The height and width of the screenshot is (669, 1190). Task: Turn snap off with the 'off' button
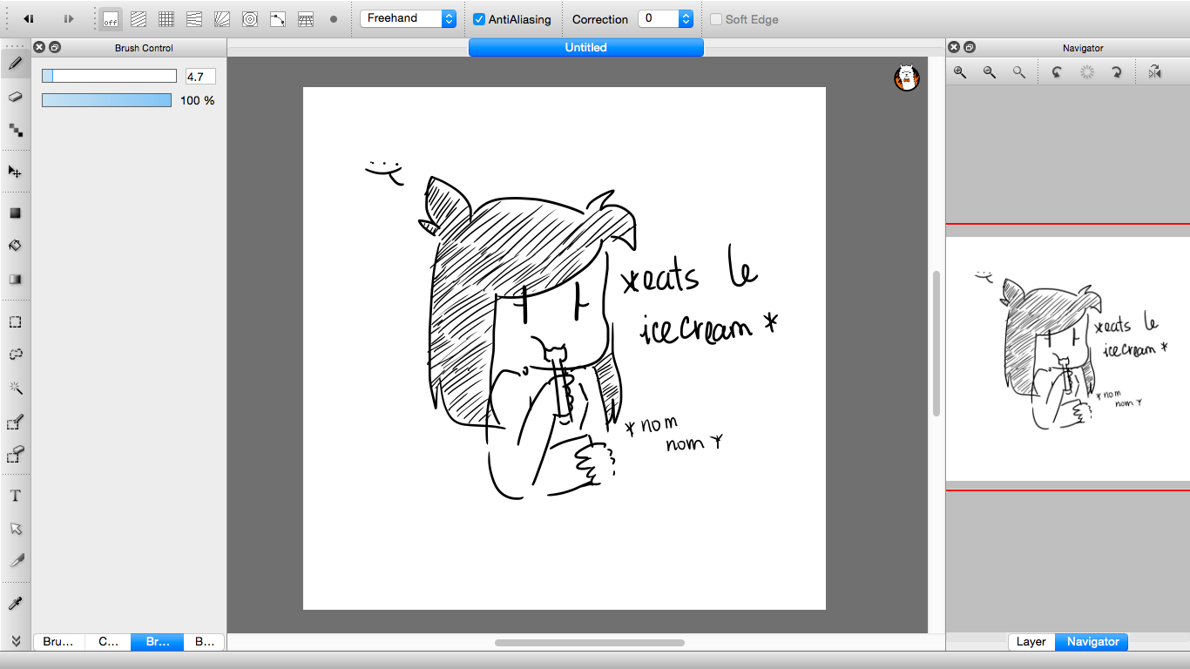click(x=111, y=19)
